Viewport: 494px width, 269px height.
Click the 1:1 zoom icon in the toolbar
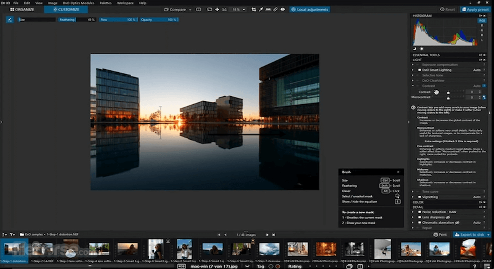[x=224, y=9]
